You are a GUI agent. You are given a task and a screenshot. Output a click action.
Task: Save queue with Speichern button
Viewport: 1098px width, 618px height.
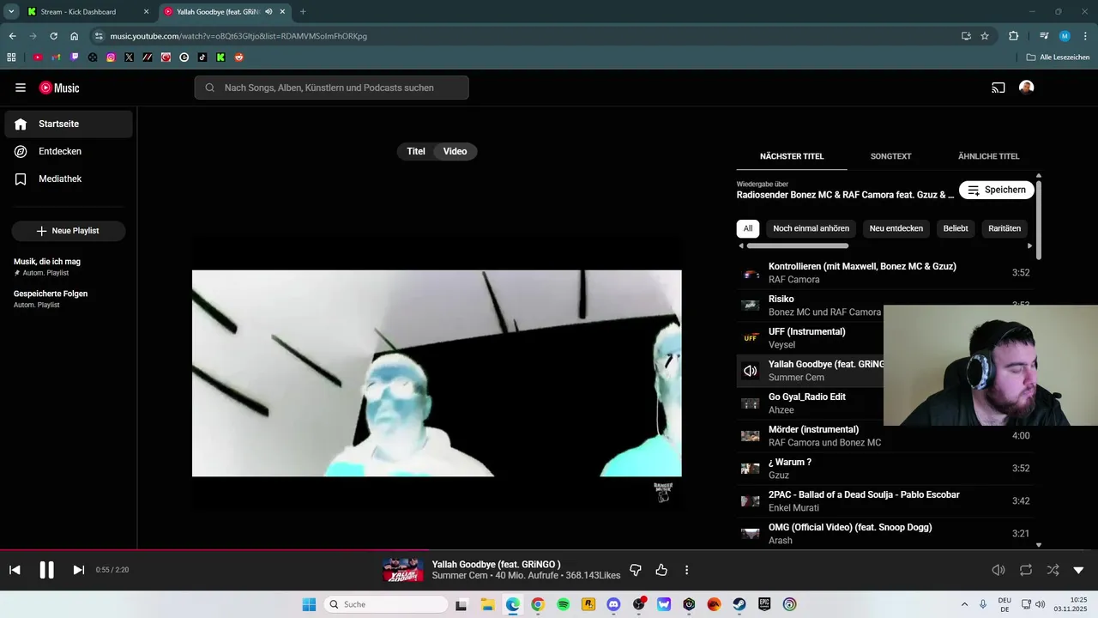pyautogui.click(x=996, y=190)
